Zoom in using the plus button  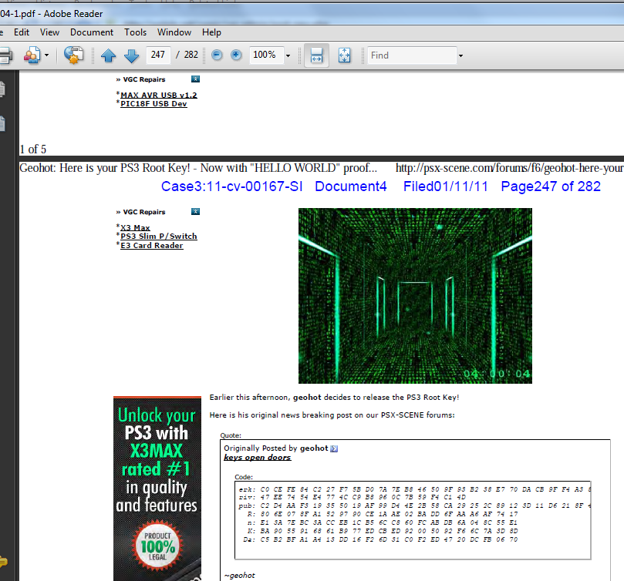click(x=236, y=55)
